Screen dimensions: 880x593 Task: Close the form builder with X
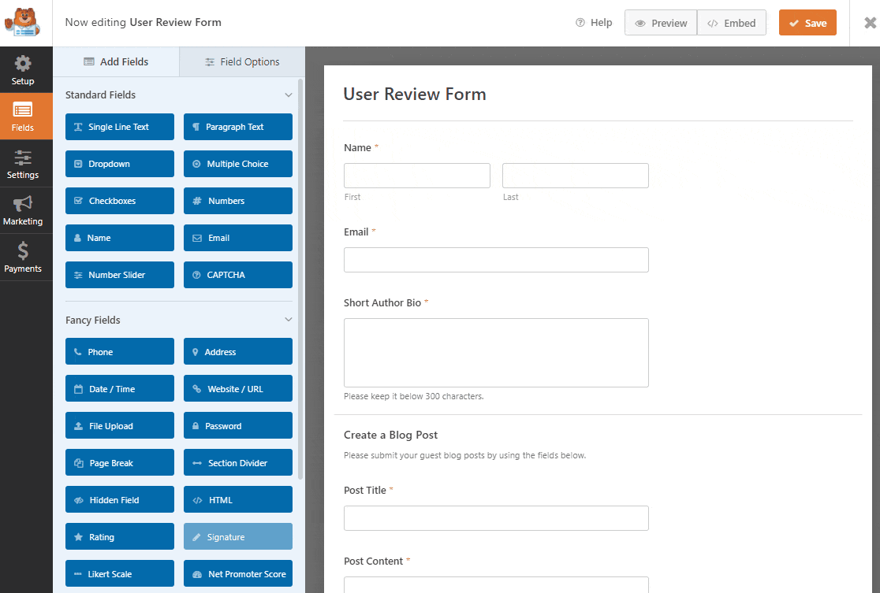[x=870, y=23]
